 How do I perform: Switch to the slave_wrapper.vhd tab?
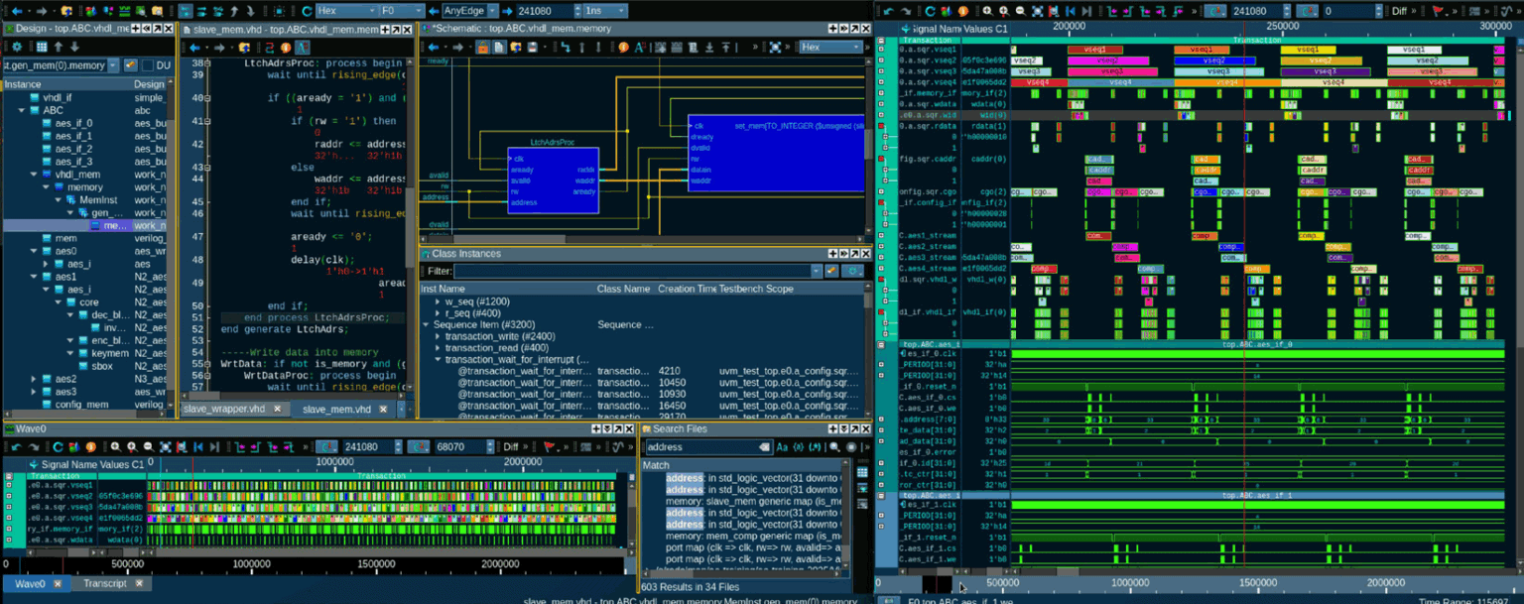223,409
